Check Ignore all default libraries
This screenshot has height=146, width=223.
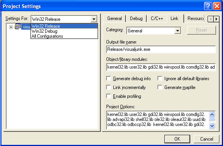(x=160, y=79)
